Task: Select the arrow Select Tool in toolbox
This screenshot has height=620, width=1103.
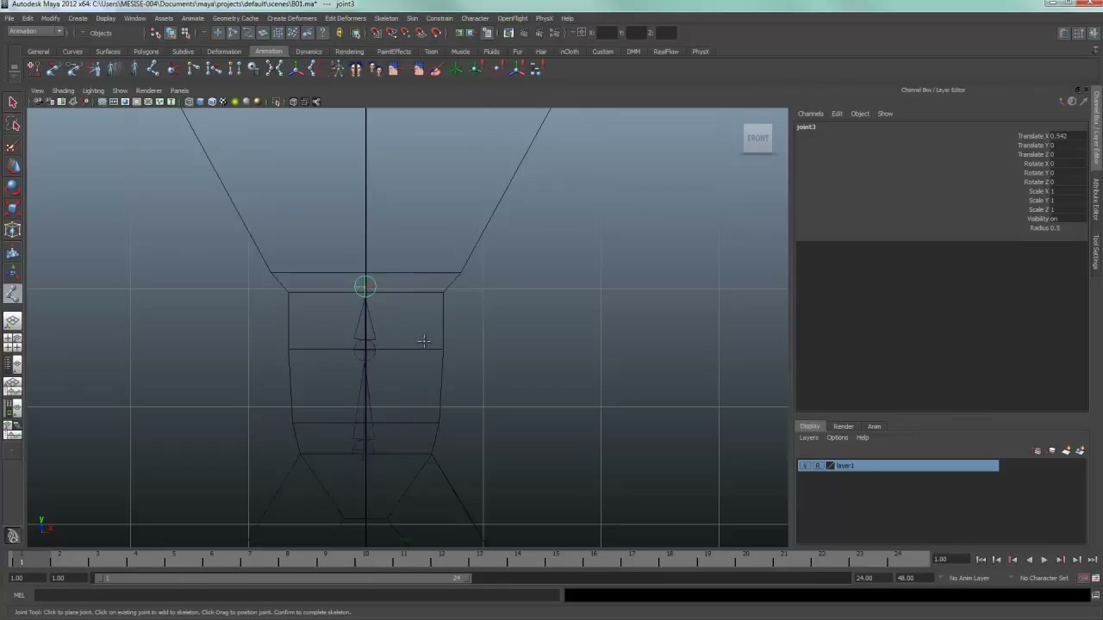Action: coord(13,102)
